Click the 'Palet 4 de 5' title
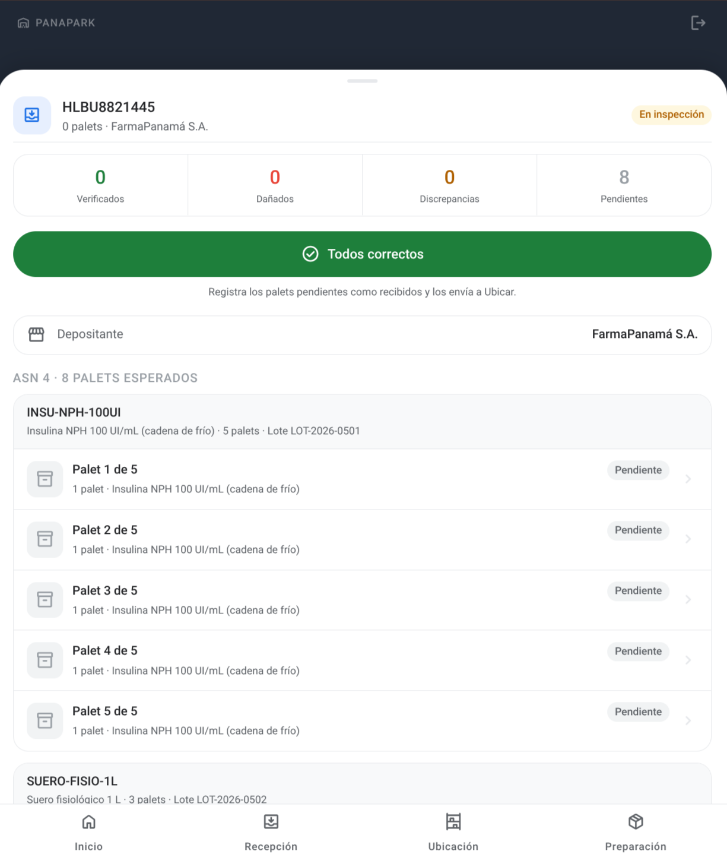 point(105,651)
